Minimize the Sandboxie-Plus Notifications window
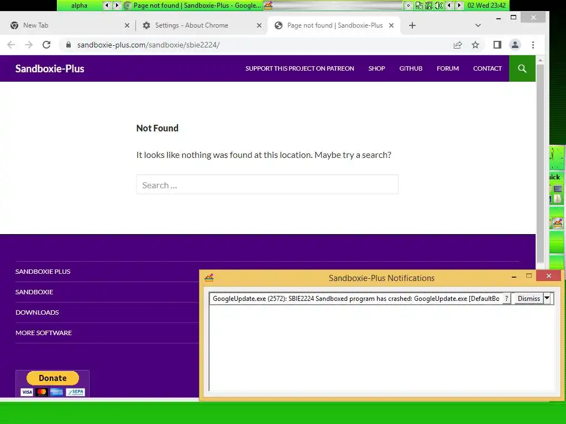 click(x=514, y=277)
